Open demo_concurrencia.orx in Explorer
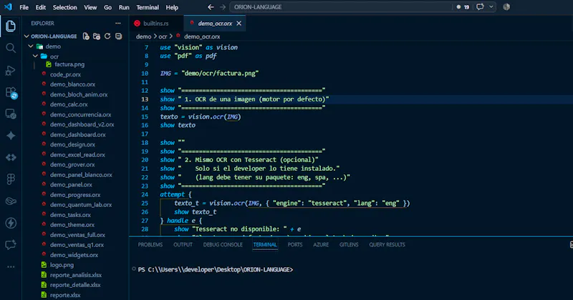Viewport: 573px width, 300px height. click(x=80, y=114)
